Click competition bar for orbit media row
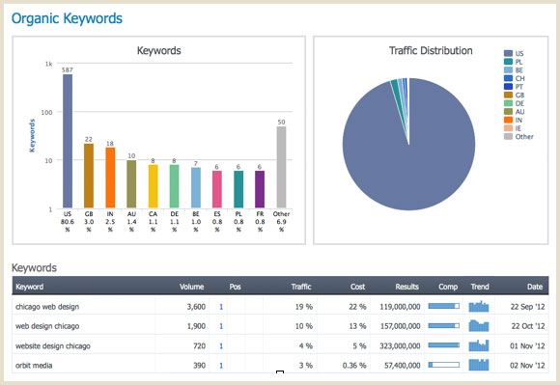The image size is (560, 385). point(444,365)
